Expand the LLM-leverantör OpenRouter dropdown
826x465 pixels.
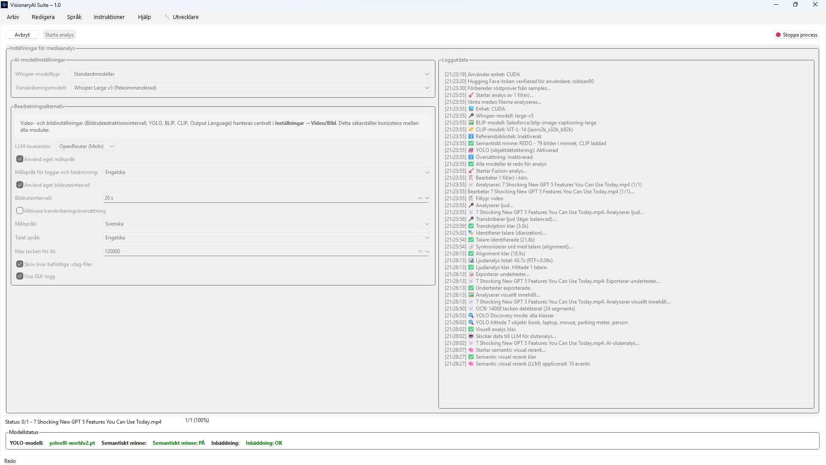pos(86,146)
